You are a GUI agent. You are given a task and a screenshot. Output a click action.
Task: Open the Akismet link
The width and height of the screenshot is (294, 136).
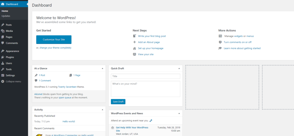point(38,94)
